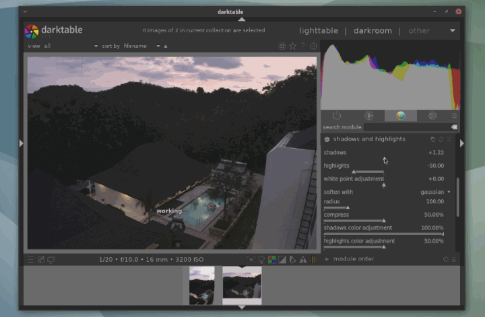Expand the left side panel
This screenshot has width=485, height=317.
(x=21, y=143)
